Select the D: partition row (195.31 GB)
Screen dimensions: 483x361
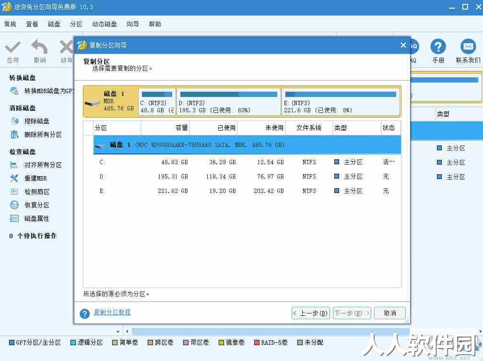click(x=247, y=176)
